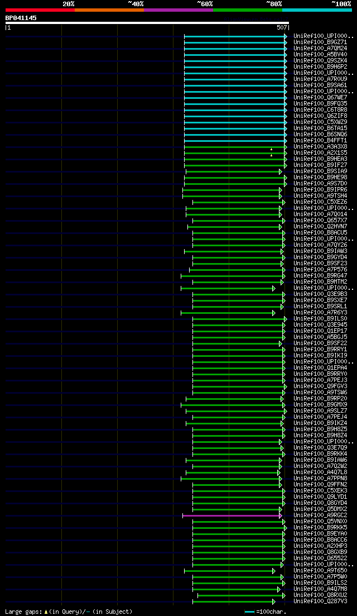Open hit UniRef100_A7QM24
357x616 pixels.
pos(320,49)
